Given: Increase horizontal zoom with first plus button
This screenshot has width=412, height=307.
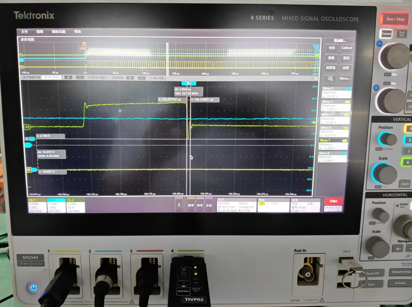Looking at the screenshot, I should point(68,77).
